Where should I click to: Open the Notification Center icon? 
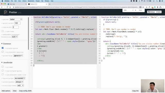tap(162, 1)
